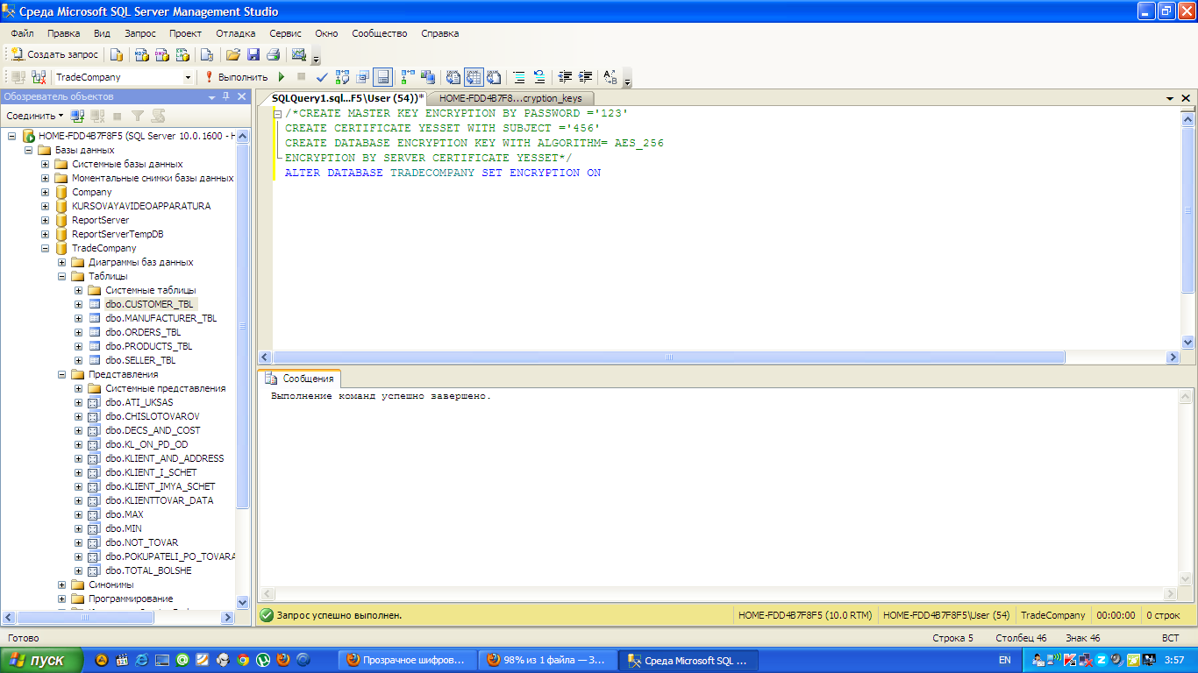Screen dimensions: 1198x673
Task: Click the green Debug play arrow
Action: [x=282, y=77]
